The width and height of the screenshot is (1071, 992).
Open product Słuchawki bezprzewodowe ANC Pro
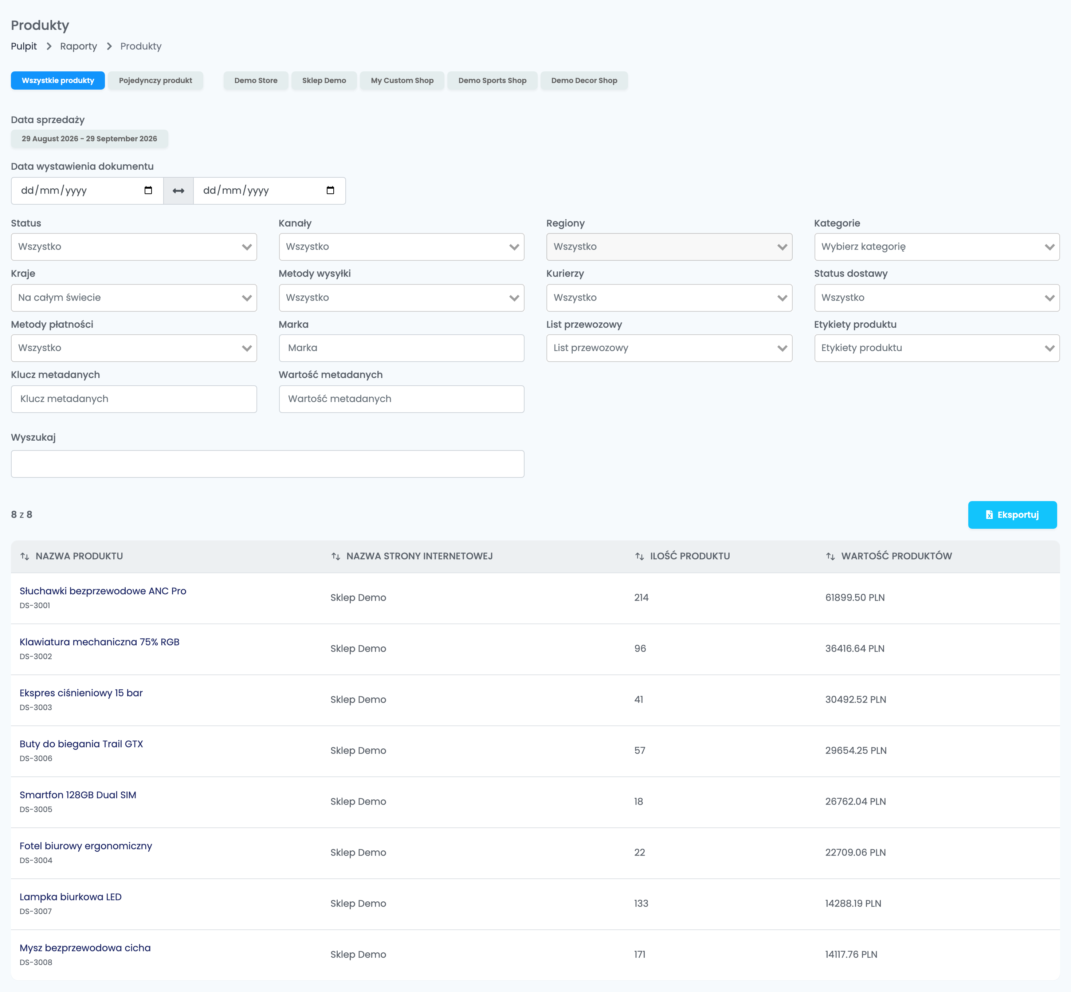point(102,591)
